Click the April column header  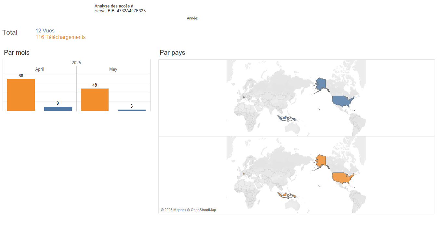tap(39, 69)
